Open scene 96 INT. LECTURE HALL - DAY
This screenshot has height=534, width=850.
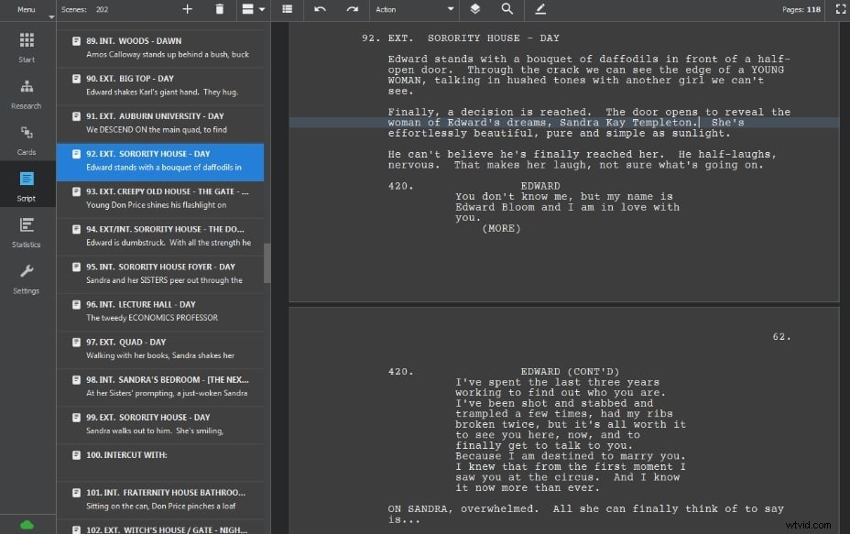pos(160,311)
